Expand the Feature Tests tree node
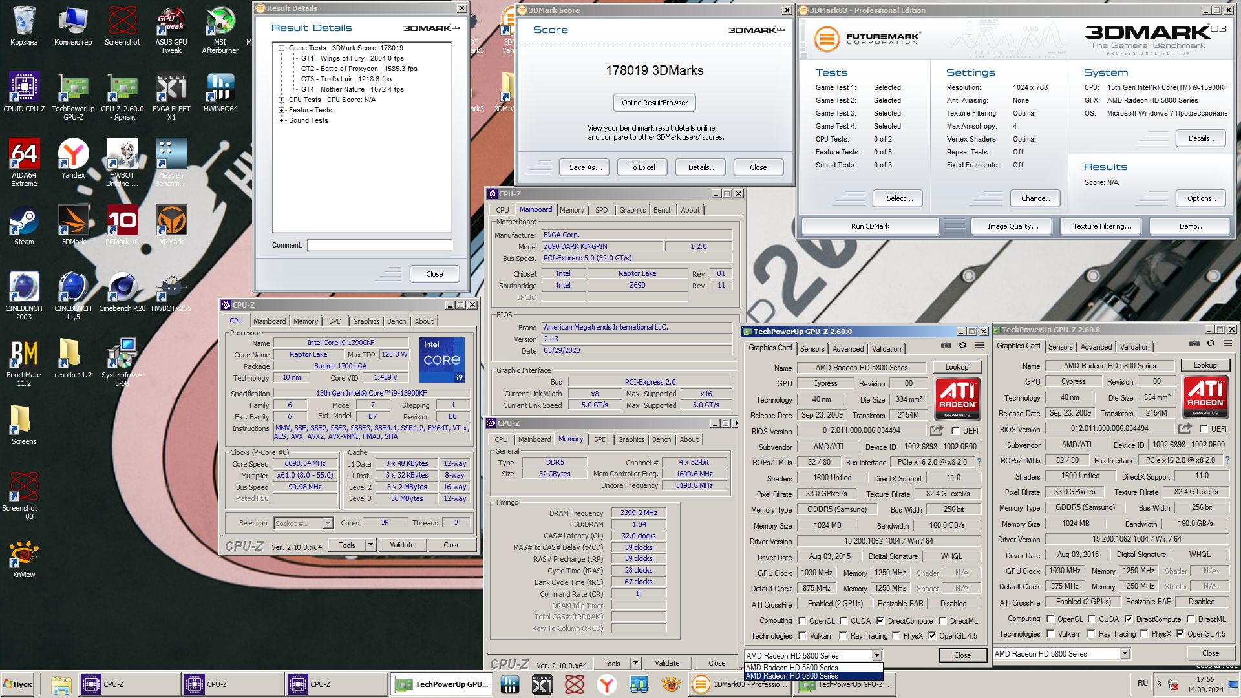 (282, 110)
